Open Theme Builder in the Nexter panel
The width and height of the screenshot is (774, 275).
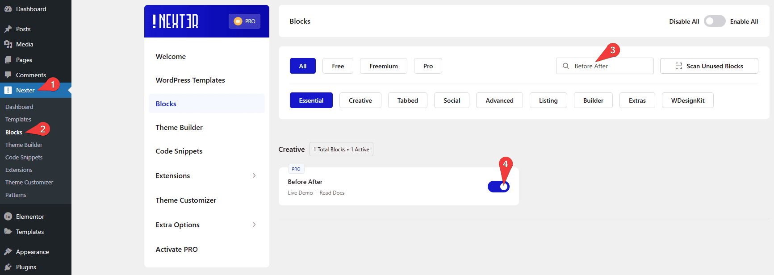[179, 128]
